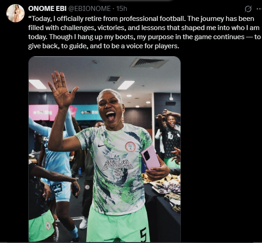Click the 15h post timestamp
This screenshot has height=243, width=262.
pyautogui.click(x=122, y=9)
